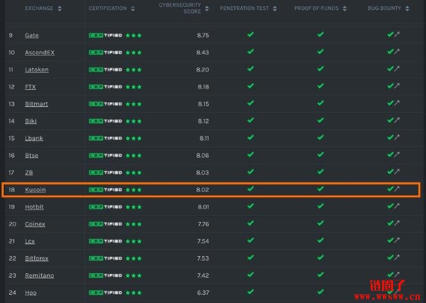Select rank number 13 in Bitmart row
The image size is (426, 303).
(11, 104)
